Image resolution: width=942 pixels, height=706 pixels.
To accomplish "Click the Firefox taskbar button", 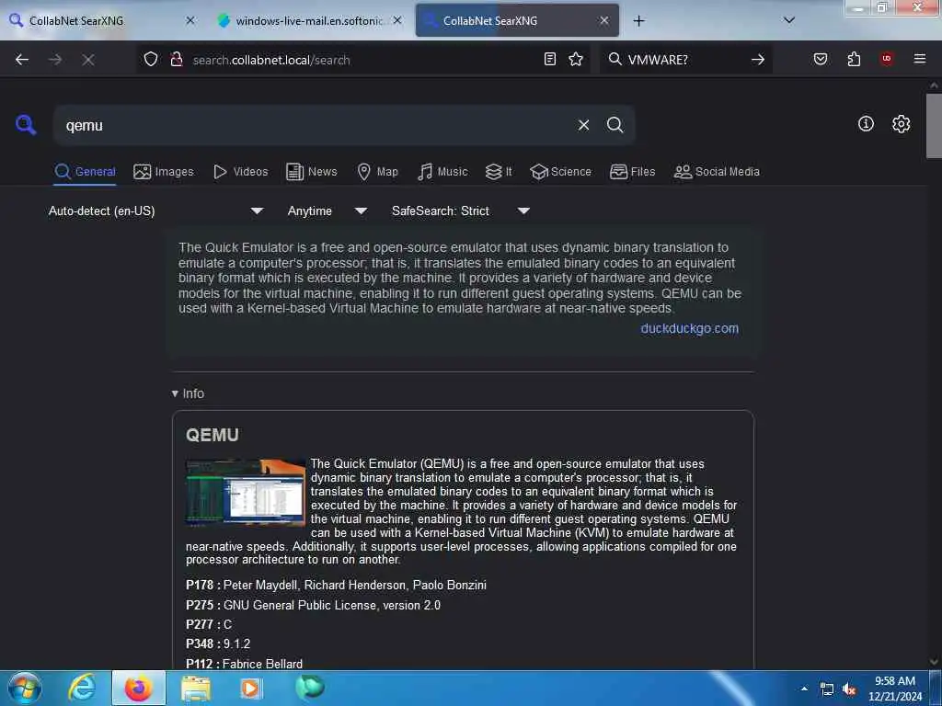I will point(138,688).
